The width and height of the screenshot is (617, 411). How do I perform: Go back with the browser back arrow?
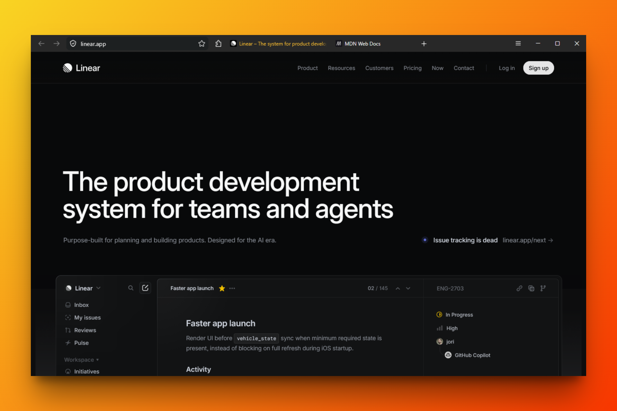click(x=41, y=44)
